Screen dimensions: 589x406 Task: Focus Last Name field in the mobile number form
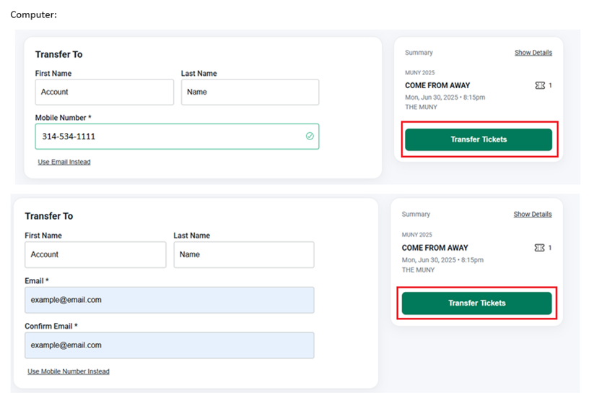tap(249, 92)
